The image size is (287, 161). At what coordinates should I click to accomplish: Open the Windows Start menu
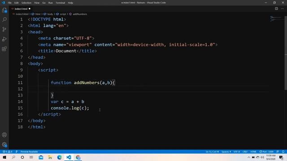(x=4, y=157)
